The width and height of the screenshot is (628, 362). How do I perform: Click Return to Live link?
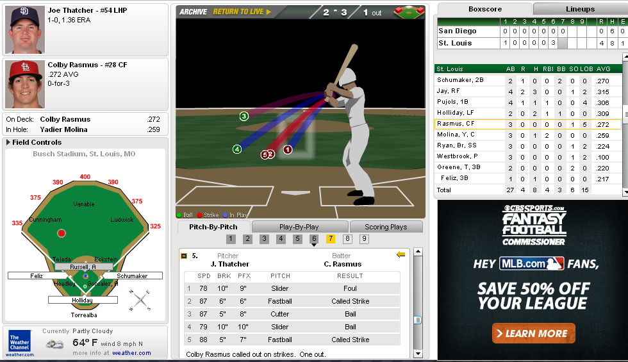point(238,12)
